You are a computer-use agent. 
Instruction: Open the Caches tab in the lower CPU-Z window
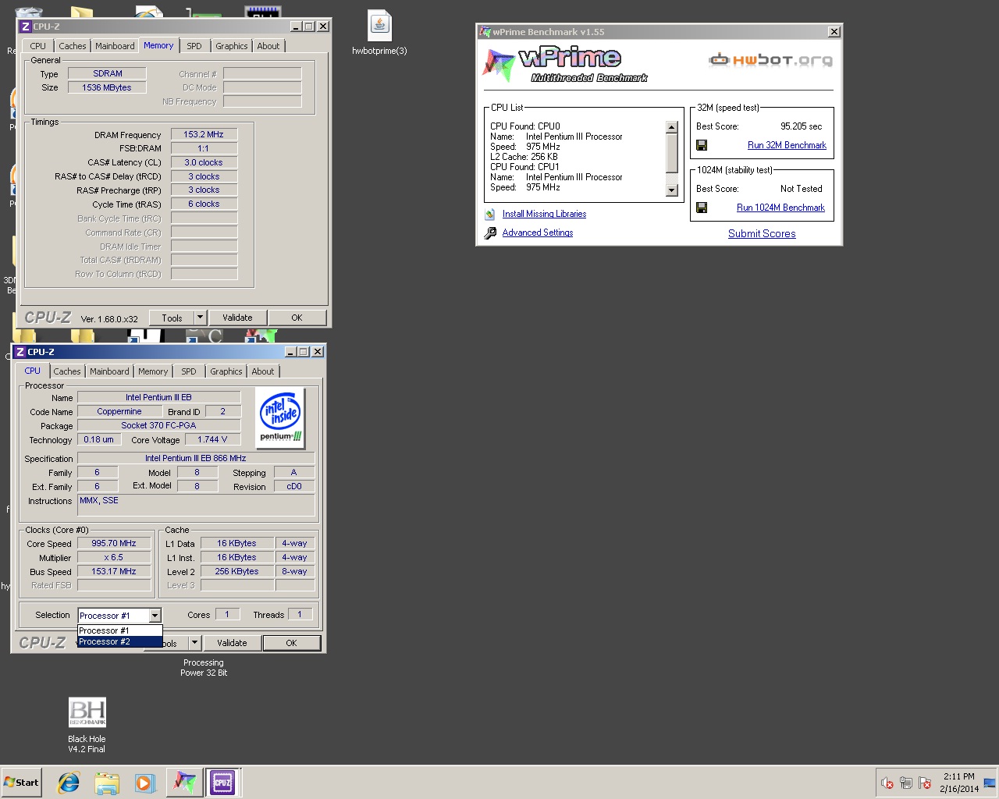pyautogui.click(x=67, y=371)
